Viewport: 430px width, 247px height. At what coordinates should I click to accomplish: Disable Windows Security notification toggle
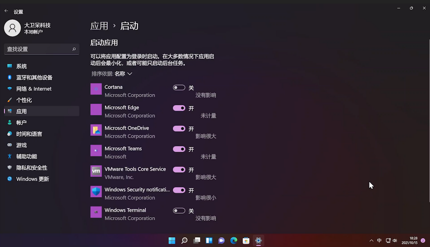point(179,190)
